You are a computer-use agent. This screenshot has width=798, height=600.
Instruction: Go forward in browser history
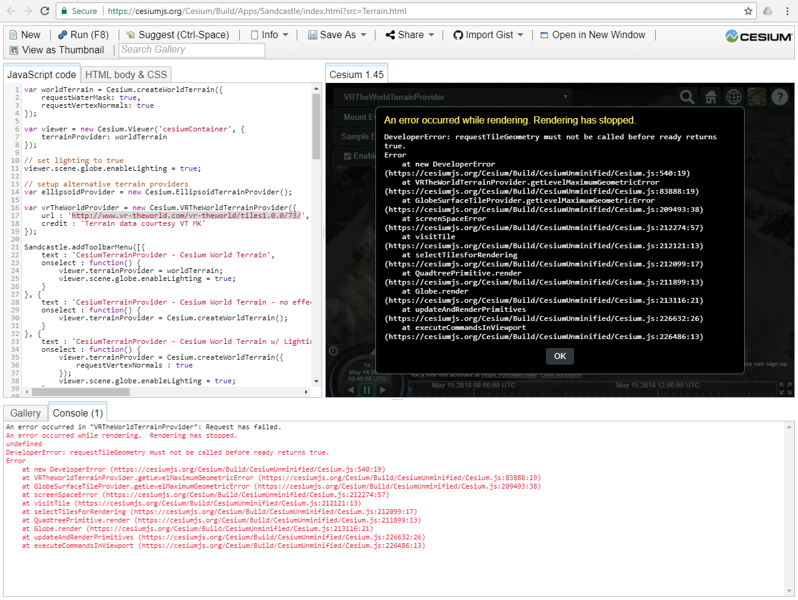tap(28, 11)
